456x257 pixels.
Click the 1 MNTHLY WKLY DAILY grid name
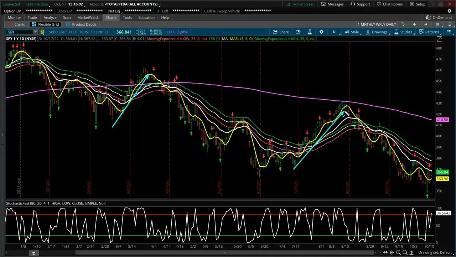[377, 24]
